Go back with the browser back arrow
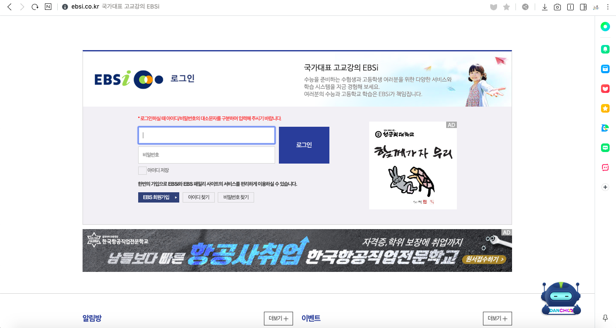Image resolution: width=616 pixels, height=328 pixels. [9, 7]
